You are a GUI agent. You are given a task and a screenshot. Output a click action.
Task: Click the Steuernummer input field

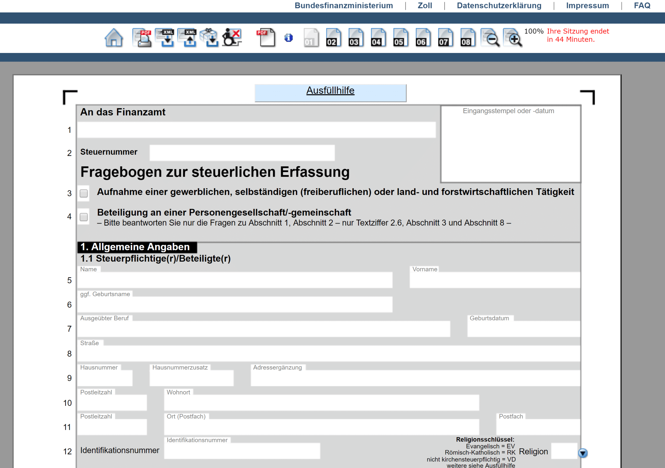click(x=242, y=153)
